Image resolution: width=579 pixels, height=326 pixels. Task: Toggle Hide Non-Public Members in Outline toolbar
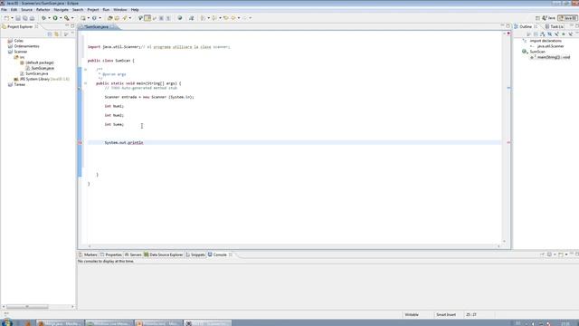564,34
